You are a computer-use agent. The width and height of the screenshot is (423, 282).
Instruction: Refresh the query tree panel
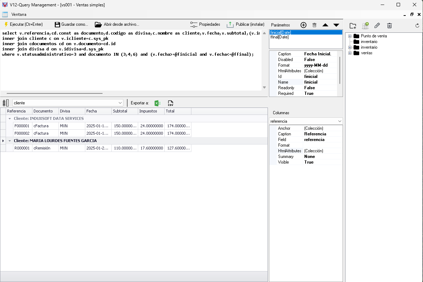417,26
